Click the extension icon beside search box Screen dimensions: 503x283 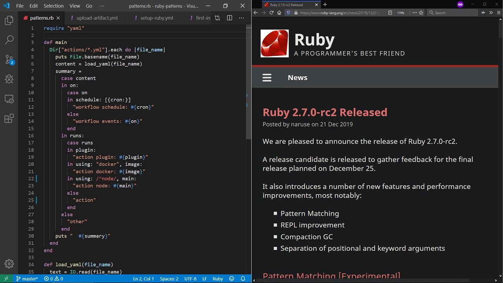pos(483,13)
